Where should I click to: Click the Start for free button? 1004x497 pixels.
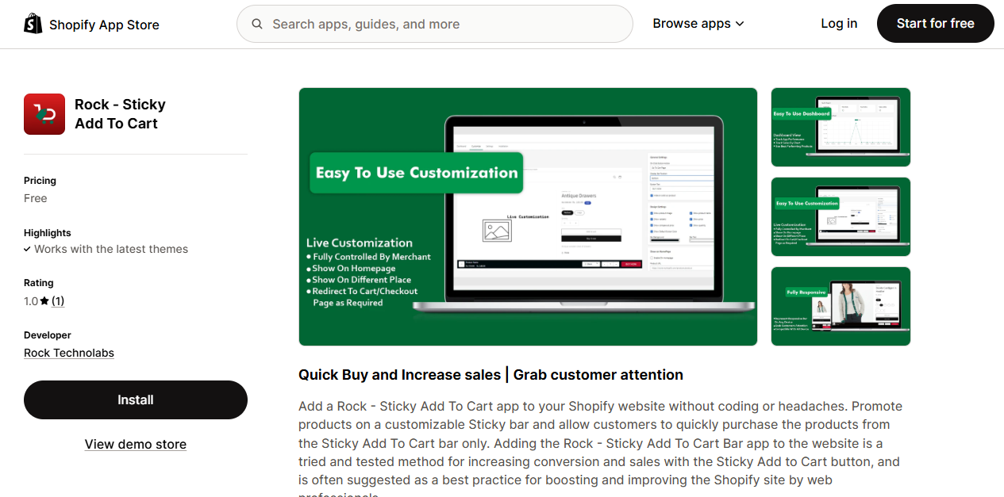coord(936,24)
